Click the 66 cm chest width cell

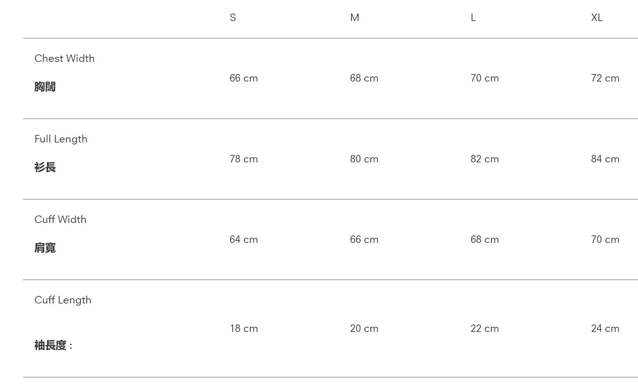[243, 78]
